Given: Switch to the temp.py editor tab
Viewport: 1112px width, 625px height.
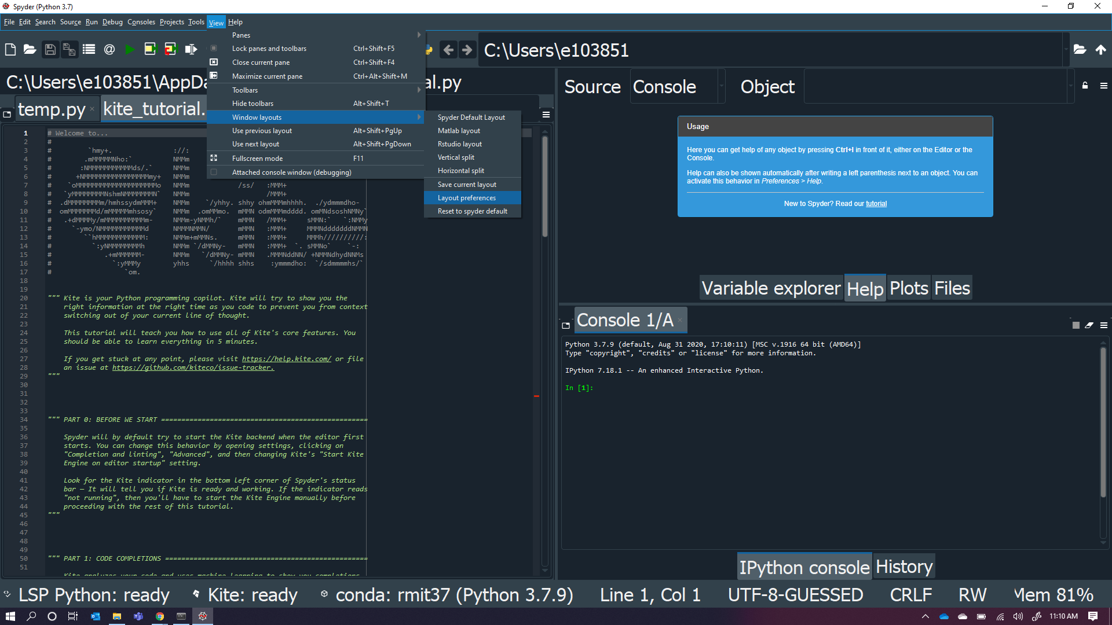Looking at the screenshot, I should coord(52,109).
